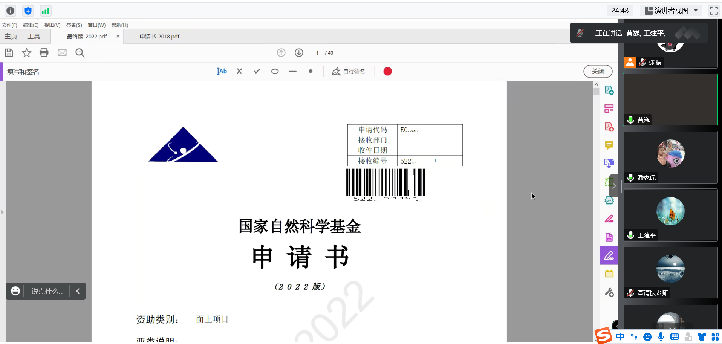Bookmark file with the star icon
The width and height of the screenshot is (722, 344).
[26, 53]
